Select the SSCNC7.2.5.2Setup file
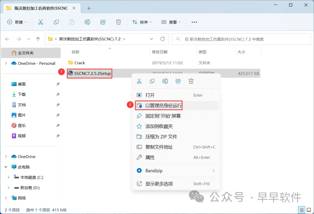This screenshot has height=214, width=314. pyautogui.click(x=92, y=73)
